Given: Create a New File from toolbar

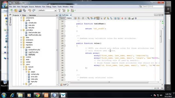Looking at the screenshot, I should [12, 10].
